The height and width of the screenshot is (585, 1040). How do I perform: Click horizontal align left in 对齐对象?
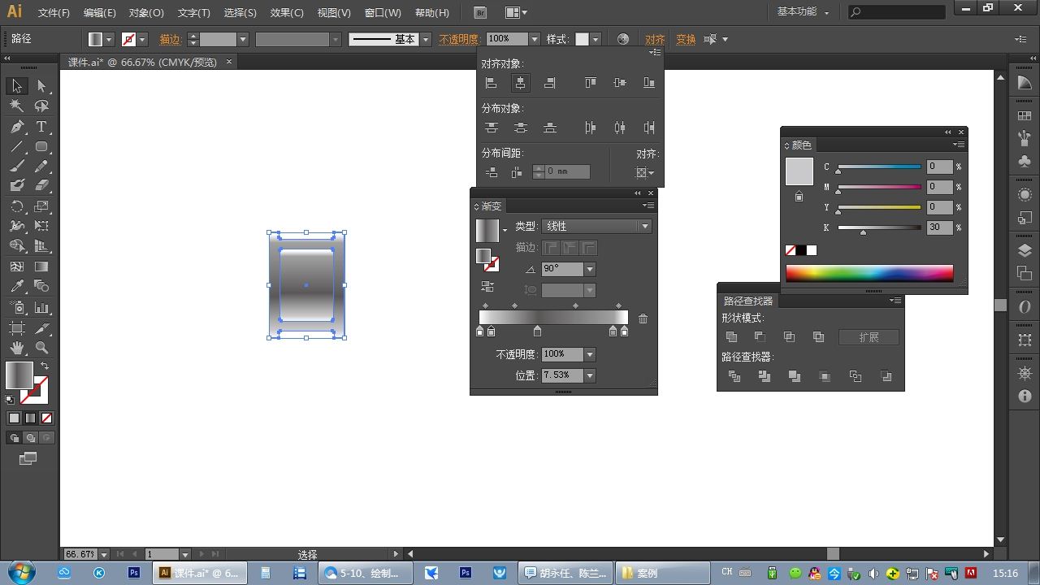(x=491, y=83)
